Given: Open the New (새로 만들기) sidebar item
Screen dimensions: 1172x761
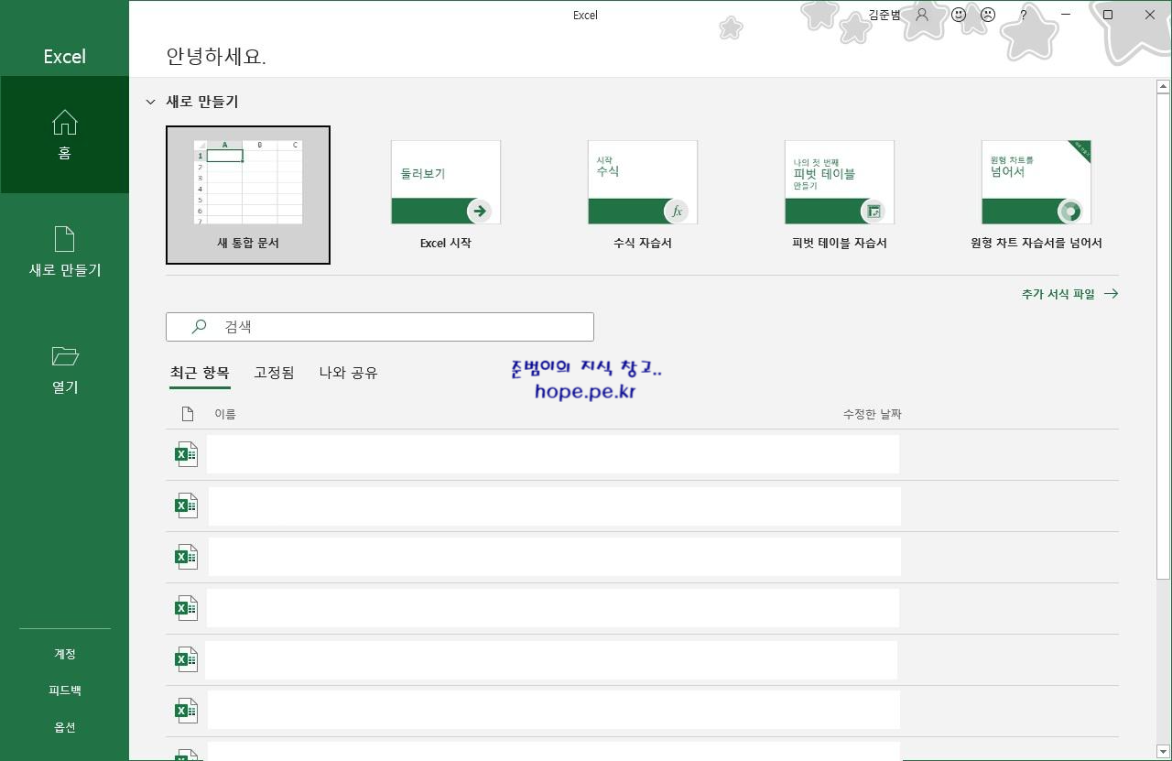Looking at the screenshot, I should point(64,252).
